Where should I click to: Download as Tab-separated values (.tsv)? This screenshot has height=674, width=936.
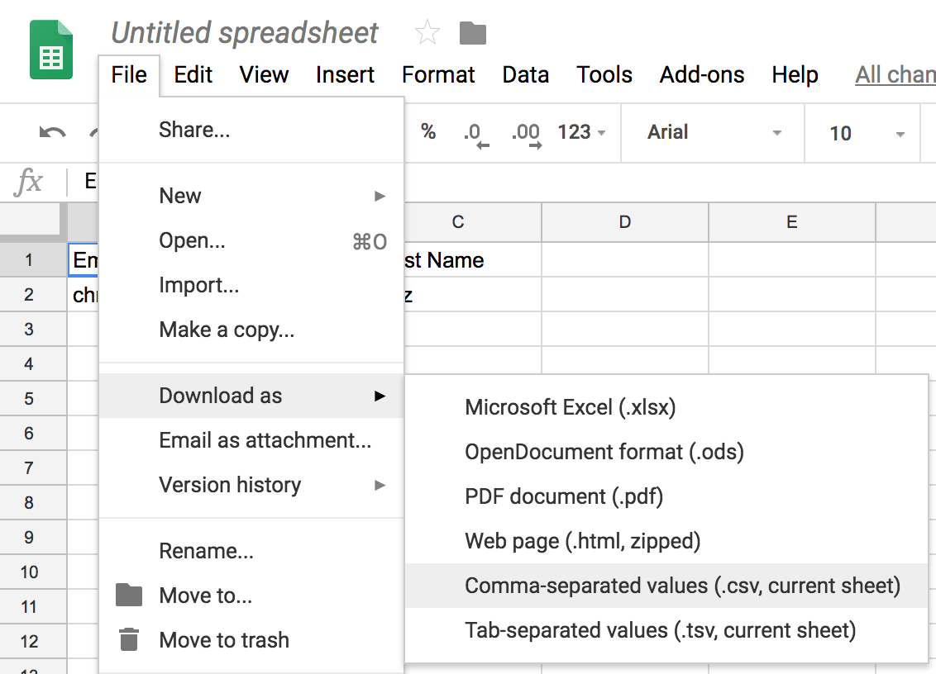(666, 630)
